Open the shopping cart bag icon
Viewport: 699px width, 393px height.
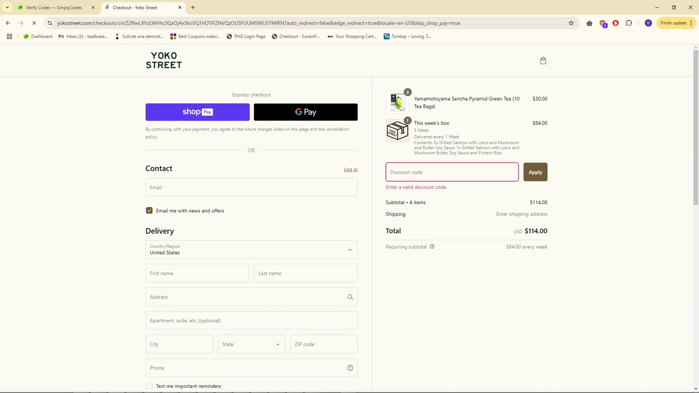pos(543,61)
